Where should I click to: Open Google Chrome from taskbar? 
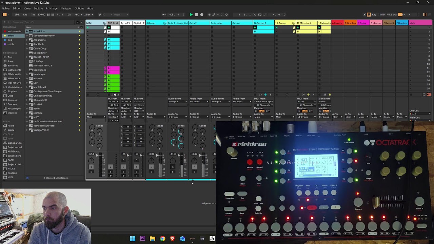coord(162,239)
